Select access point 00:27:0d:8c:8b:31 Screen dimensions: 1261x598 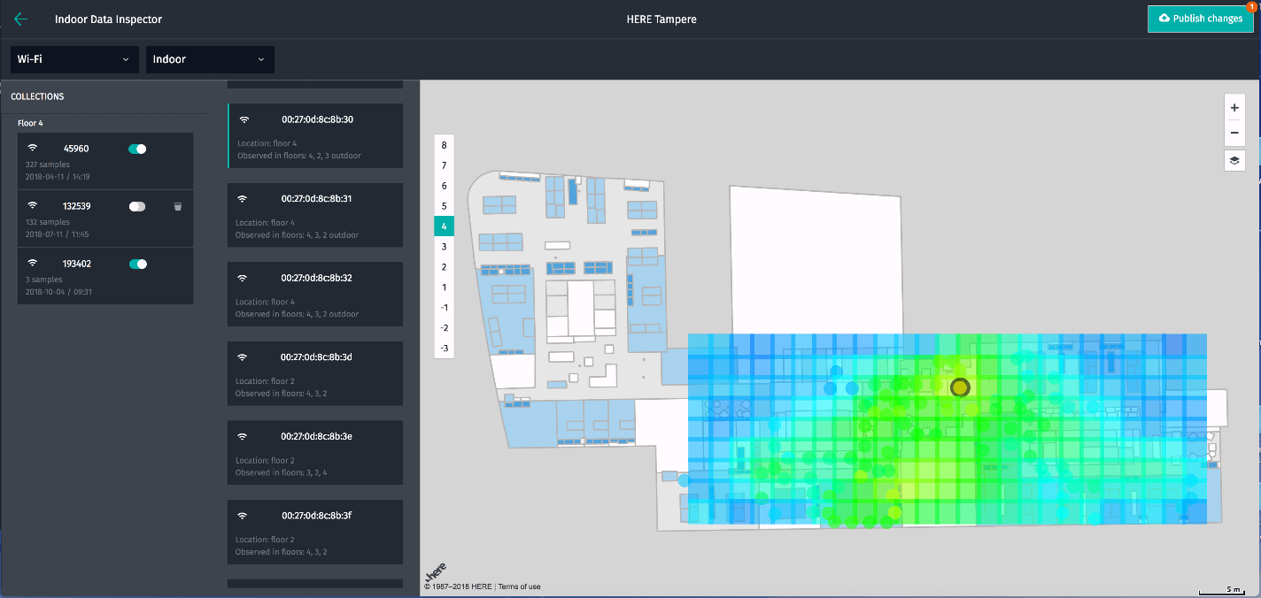point(315,215)
